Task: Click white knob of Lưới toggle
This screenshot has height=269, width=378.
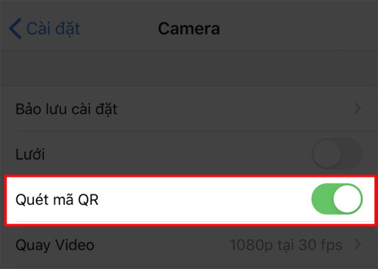Action: pos(326,154)
